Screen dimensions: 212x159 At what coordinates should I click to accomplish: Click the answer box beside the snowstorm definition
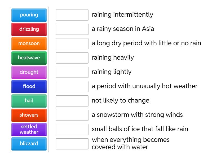click(72, 115)
